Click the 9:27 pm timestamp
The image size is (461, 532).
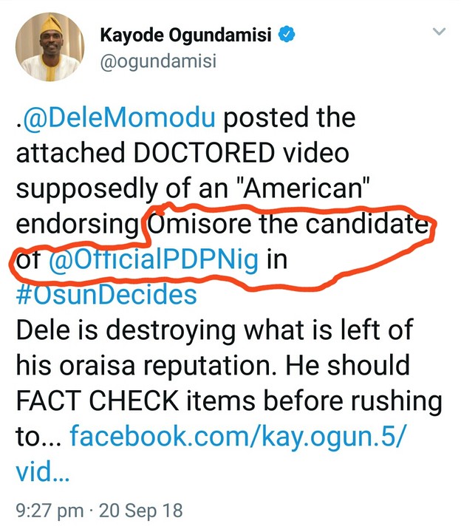[46, 510]
